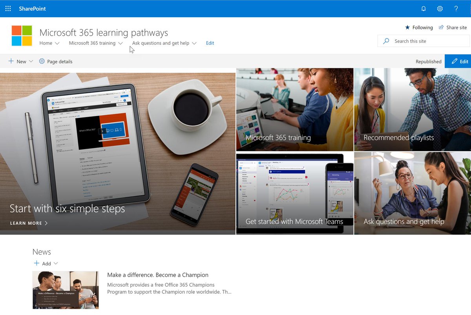Open the help question mark icon
Screen dimensions: 471x315
(x=456, y=9)
